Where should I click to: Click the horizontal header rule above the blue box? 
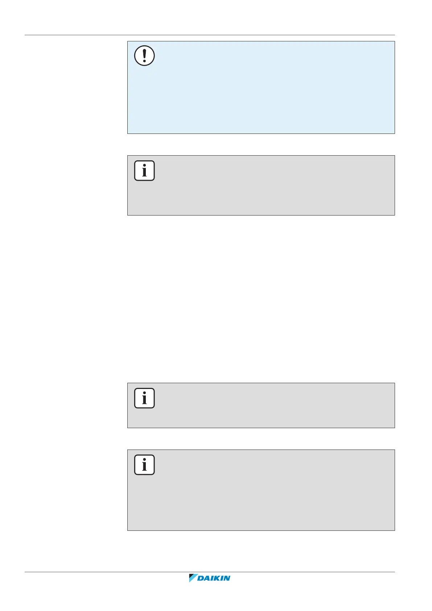[210, 35]
